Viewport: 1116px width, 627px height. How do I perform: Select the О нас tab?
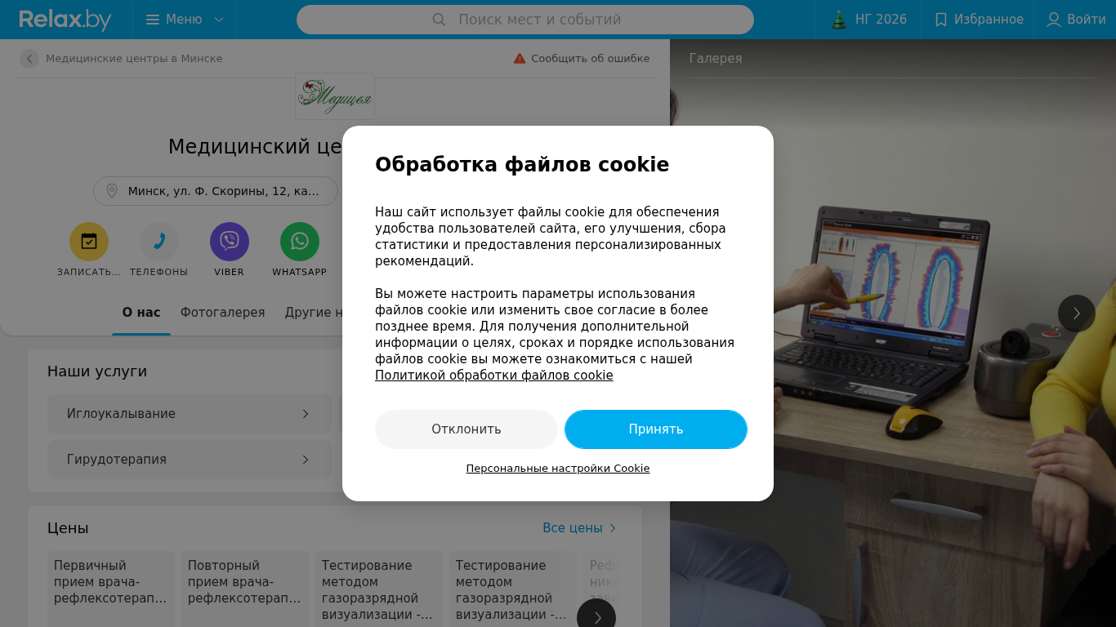(x=141, y=313)
